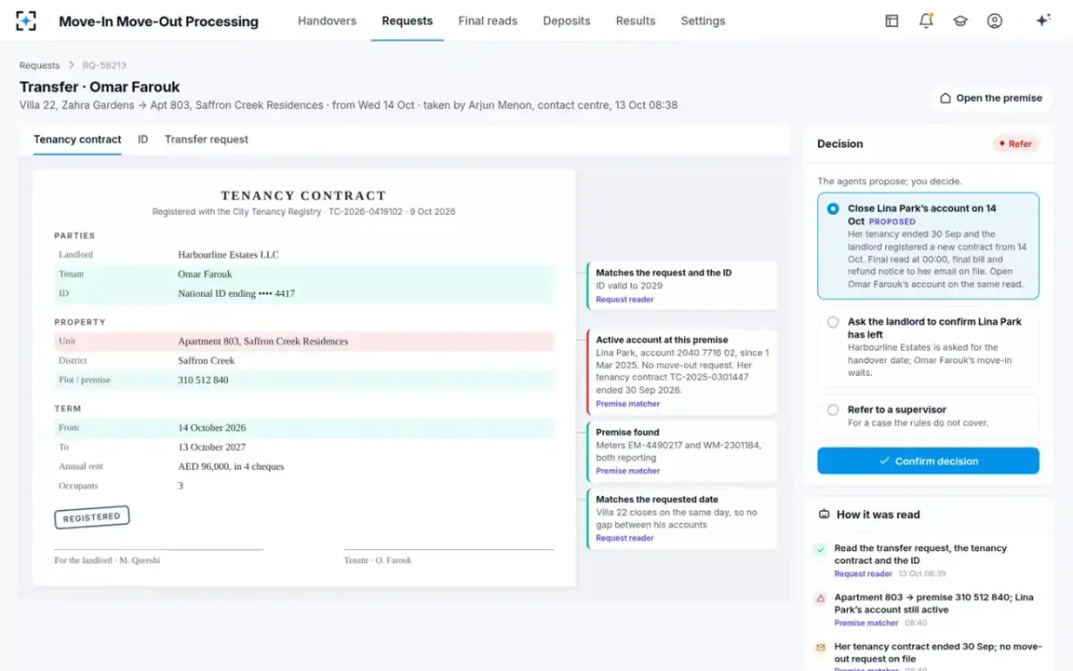Switch to Transfer request tab

[x=207, y=140]
